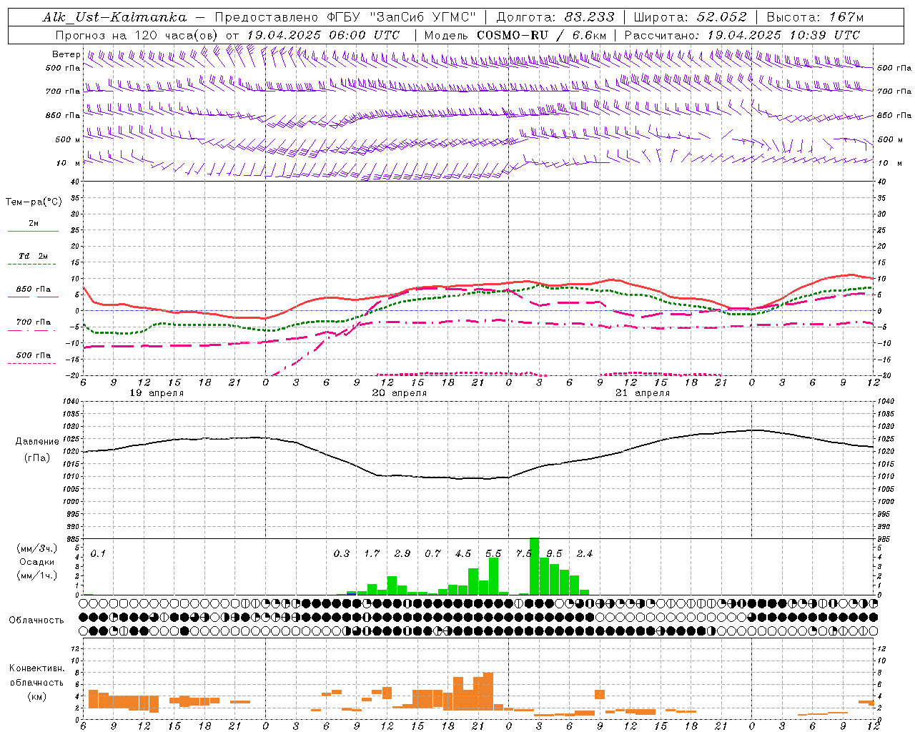Click the 2.4 precipitation amount value
This screenshot has width=915, height=732.
click(585, 553)
